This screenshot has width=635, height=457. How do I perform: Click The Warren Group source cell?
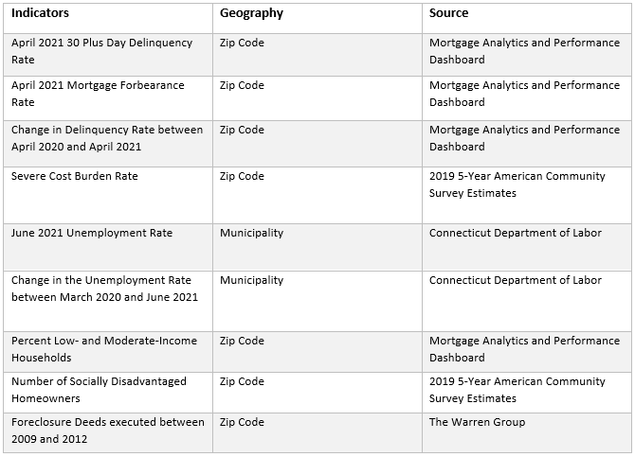pyautogui.click(x=477, y=422)
